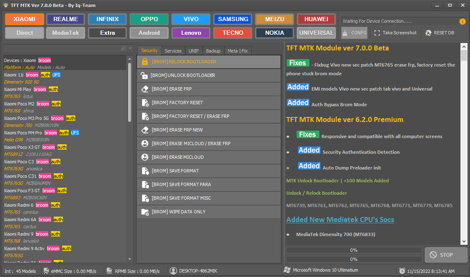Click the Windows logo icon in status bar
This screenshot has width=470, height=277.
click(287, 270)
